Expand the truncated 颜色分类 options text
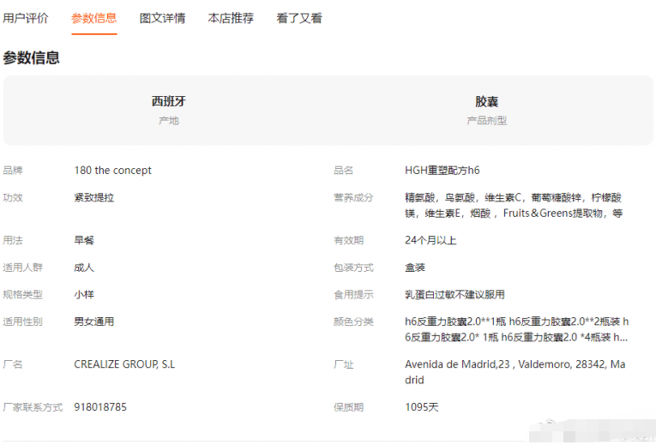The image size is (656, 445). (x=516, y=329)
